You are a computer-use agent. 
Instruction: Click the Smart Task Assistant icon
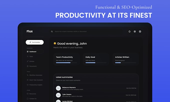click(28, 80)
